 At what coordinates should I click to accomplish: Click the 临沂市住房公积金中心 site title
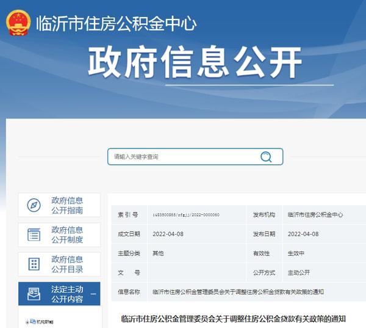pyautogui.click(x=117, y=23)
